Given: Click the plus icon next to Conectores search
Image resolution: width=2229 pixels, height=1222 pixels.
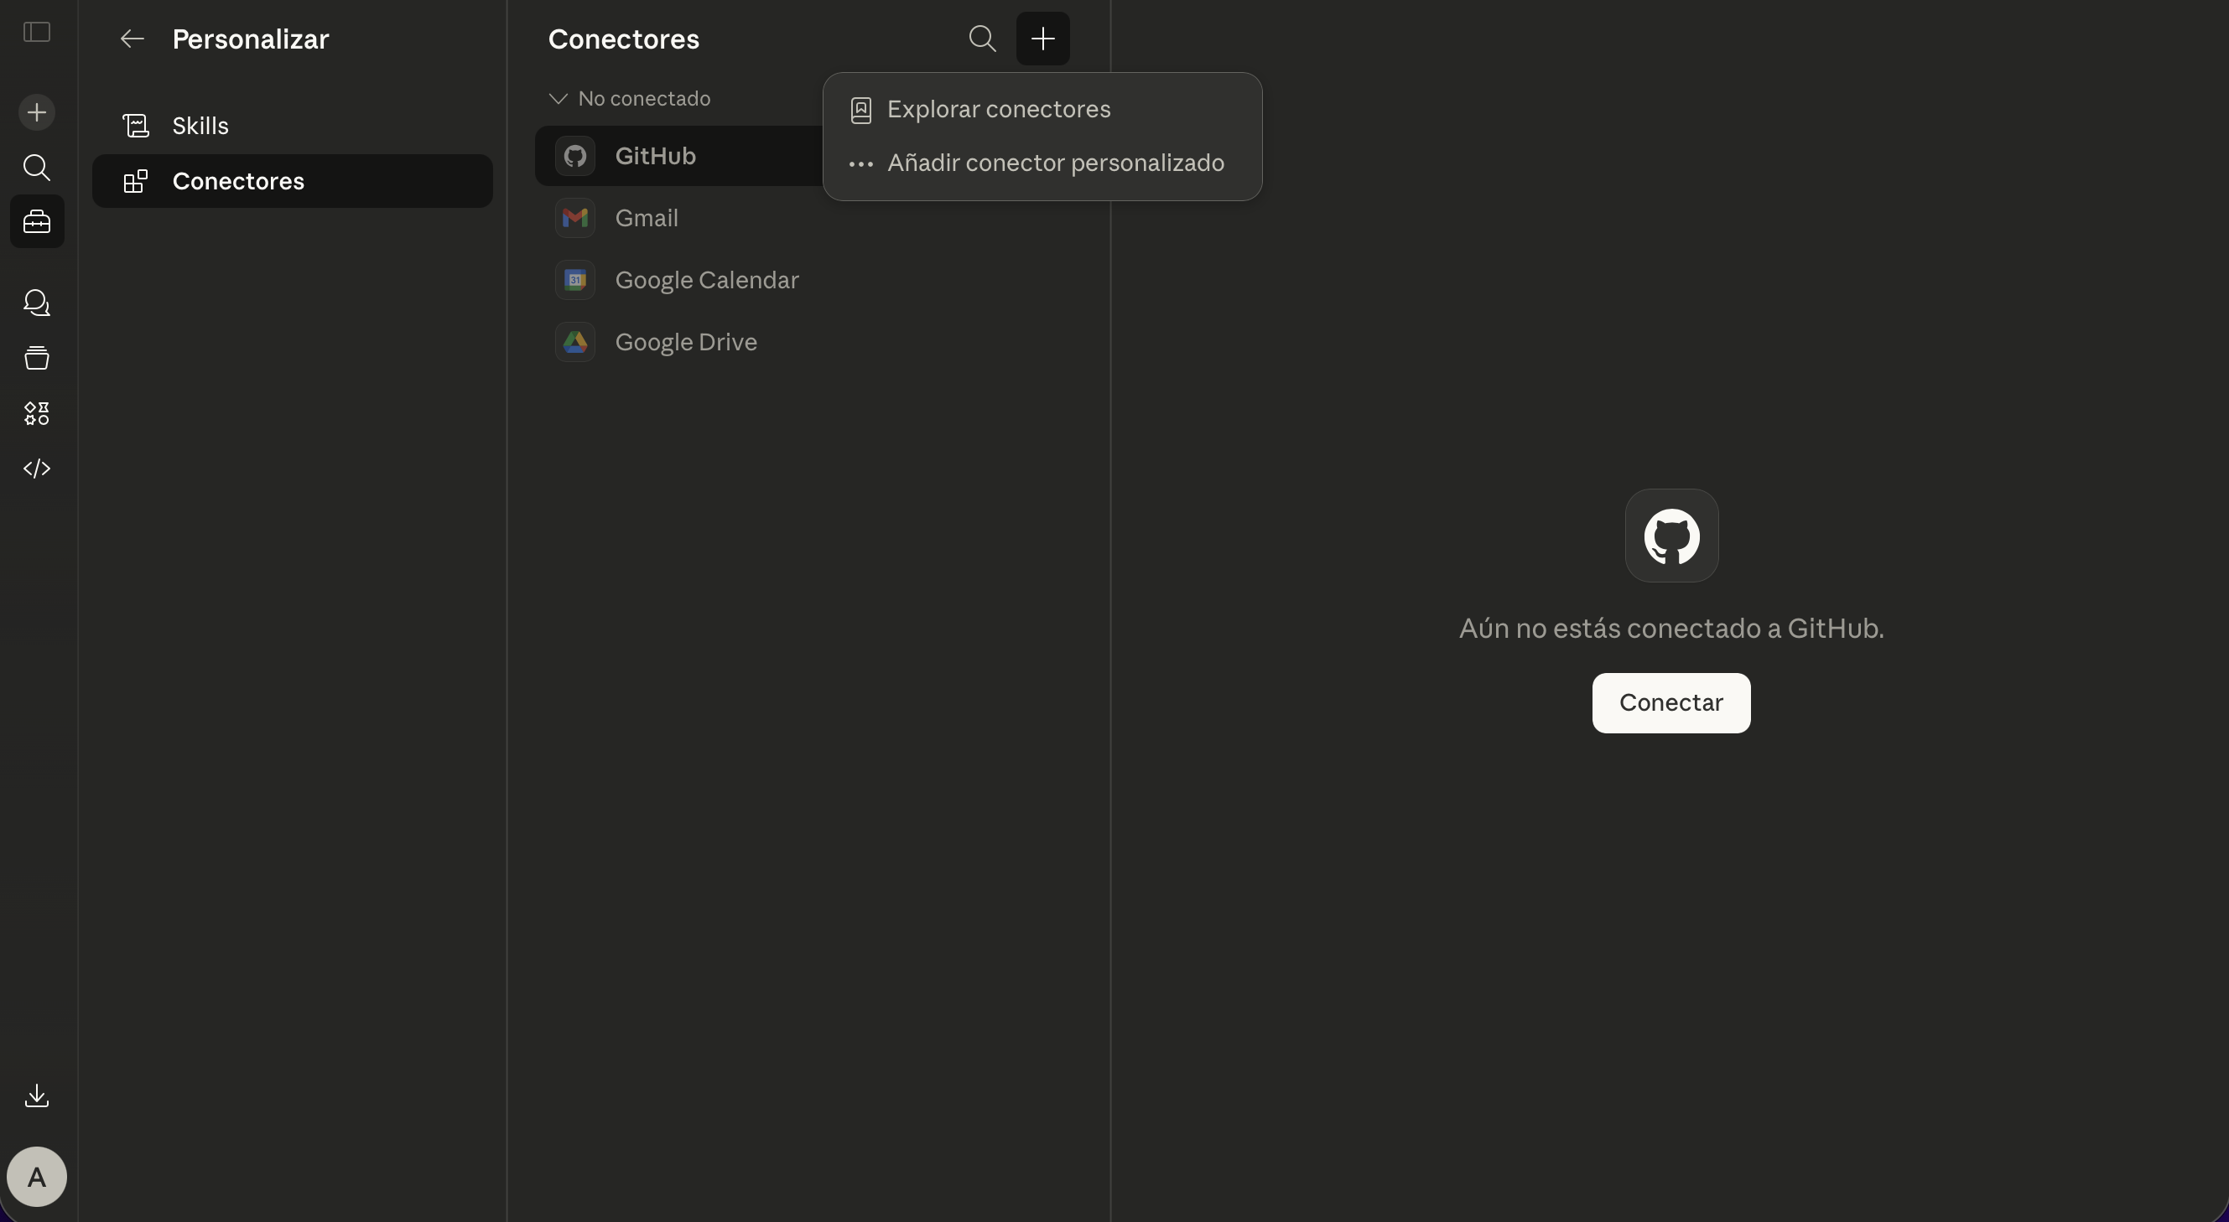Looking at the screenshot, I should pos(1042,38).
